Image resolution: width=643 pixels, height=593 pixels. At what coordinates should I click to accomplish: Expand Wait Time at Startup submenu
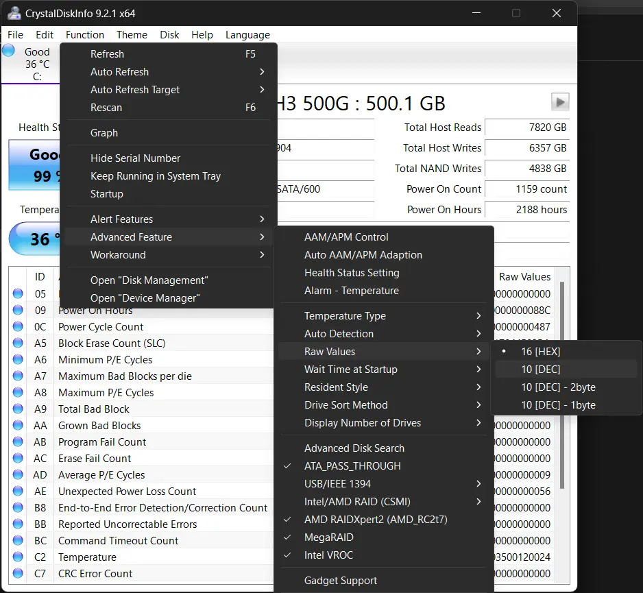click(x=383, y=369)
